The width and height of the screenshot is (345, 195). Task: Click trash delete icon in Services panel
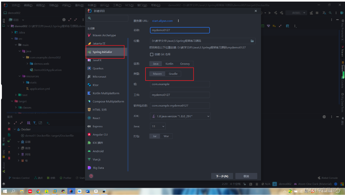[9, 158]
